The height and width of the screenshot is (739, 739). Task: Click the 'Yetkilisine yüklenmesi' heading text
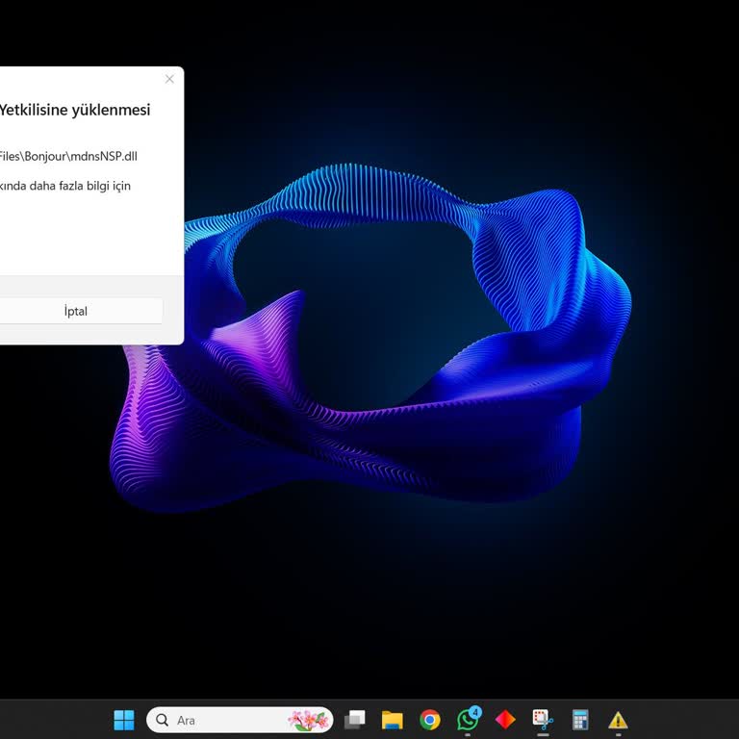coord(74,110)
